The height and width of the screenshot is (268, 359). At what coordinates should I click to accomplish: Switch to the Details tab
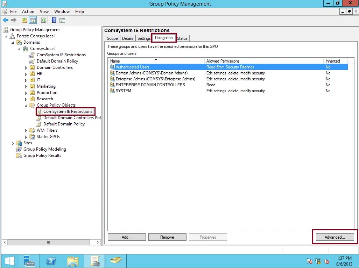point(127,38)
